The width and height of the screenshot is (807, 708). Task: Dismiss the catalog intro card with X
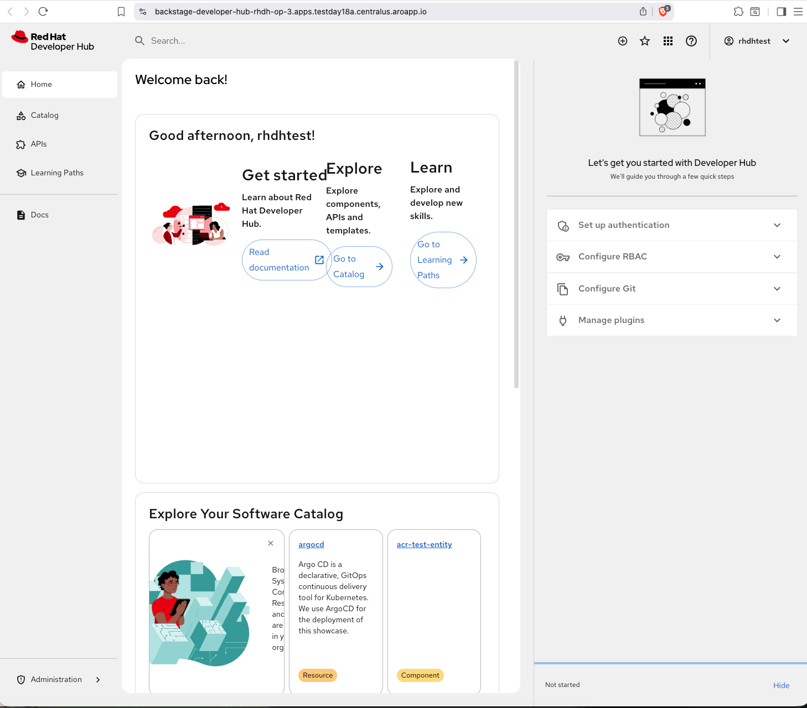(x=271, y=543)
